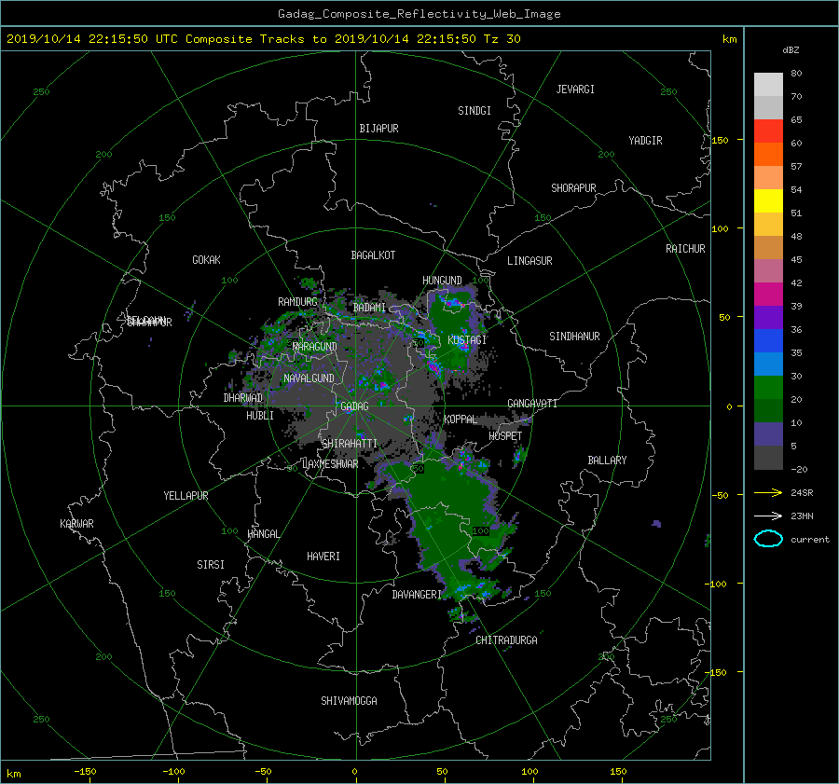The width and height of the screenshot is (839, 784).
Task: Click the HUNGUND city label
Action: tap(442, 281)
